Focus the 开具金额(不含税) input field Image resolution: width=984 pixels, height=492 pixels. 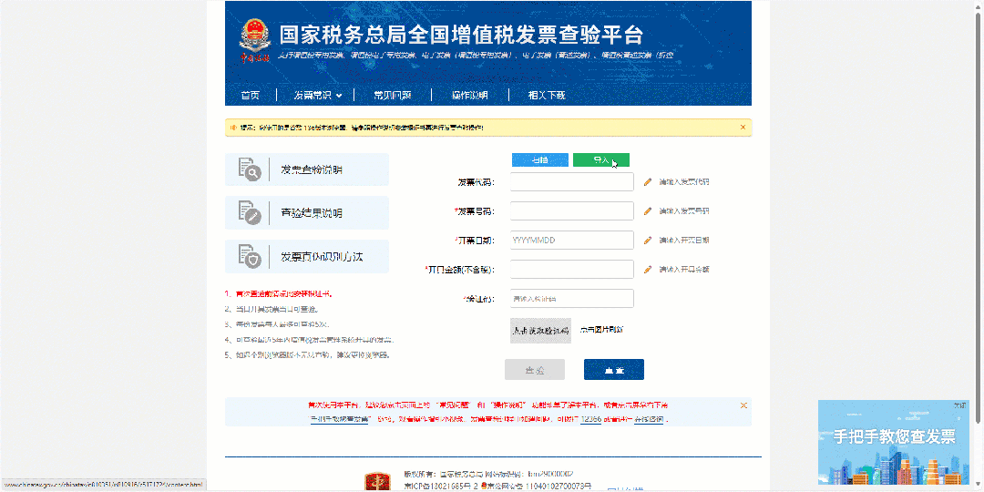571,269
